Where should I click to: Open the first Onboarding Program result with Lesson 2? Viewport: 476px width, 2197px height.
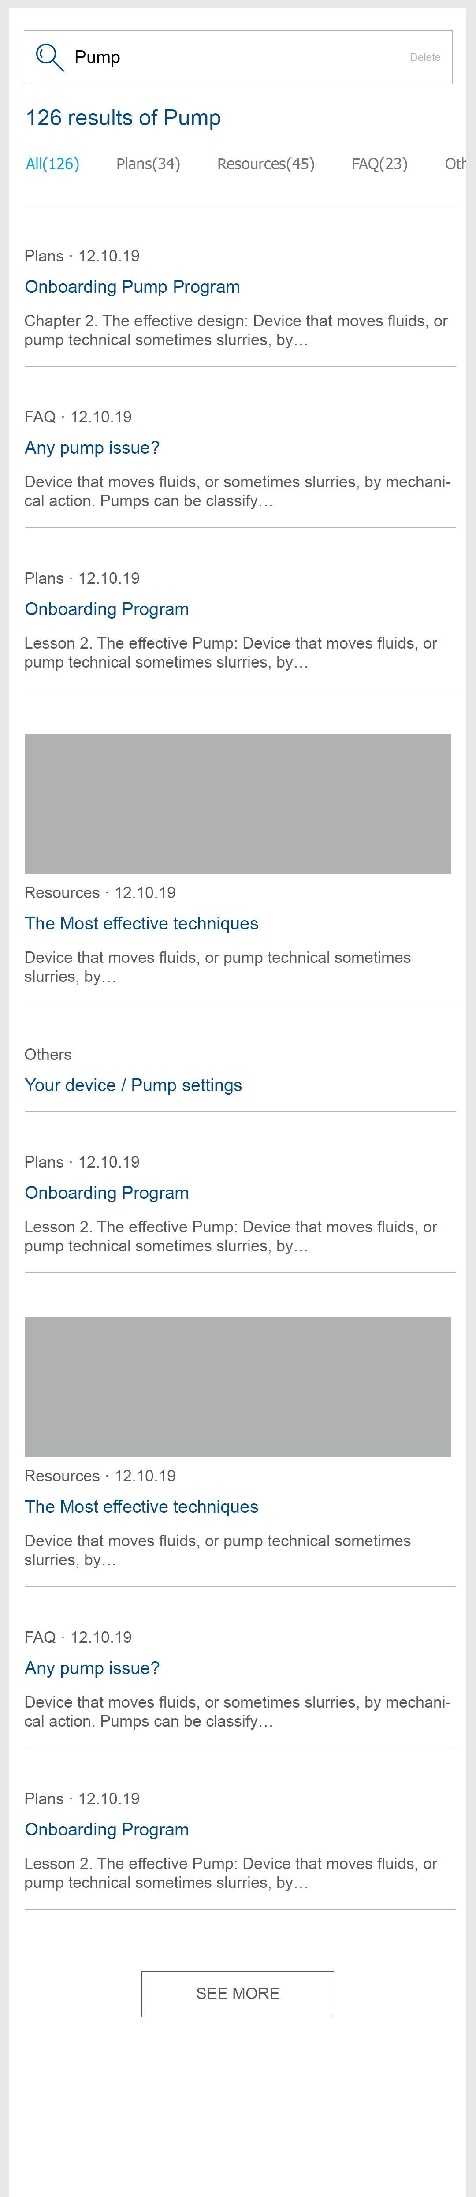point(107,609)
